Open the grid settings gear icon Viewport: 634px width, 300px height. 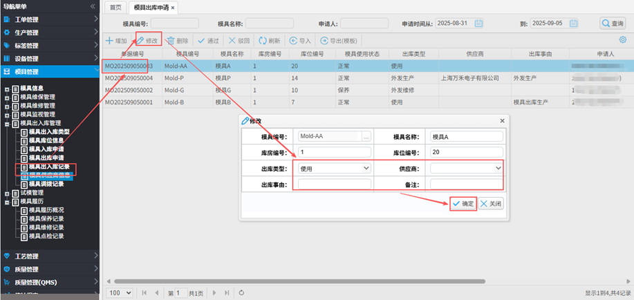pos(623,40)
